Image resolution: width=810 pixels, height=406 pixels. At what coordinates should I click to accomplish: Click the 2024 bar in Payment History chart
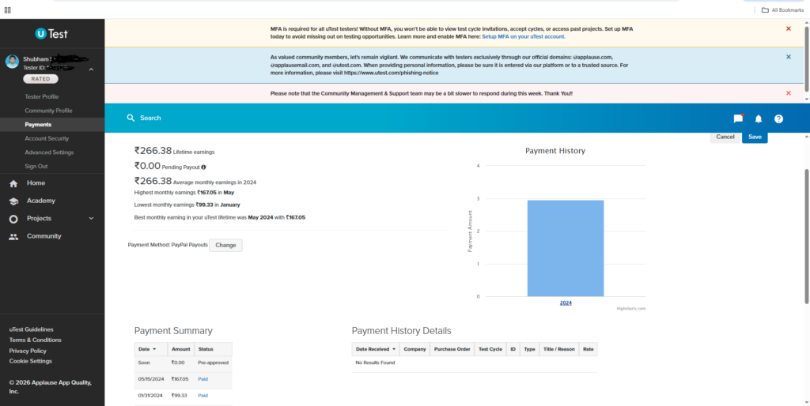566,248
